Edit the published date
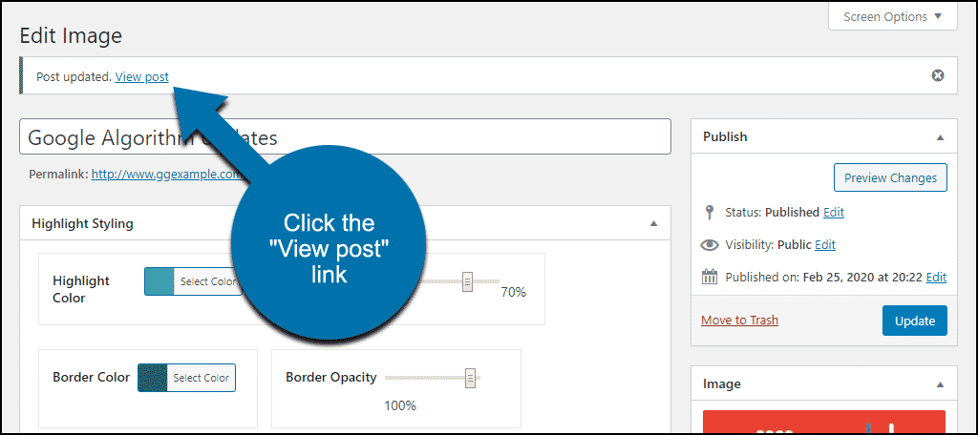The width and height of the screenshot is (978, 435). tap(936, 278)
